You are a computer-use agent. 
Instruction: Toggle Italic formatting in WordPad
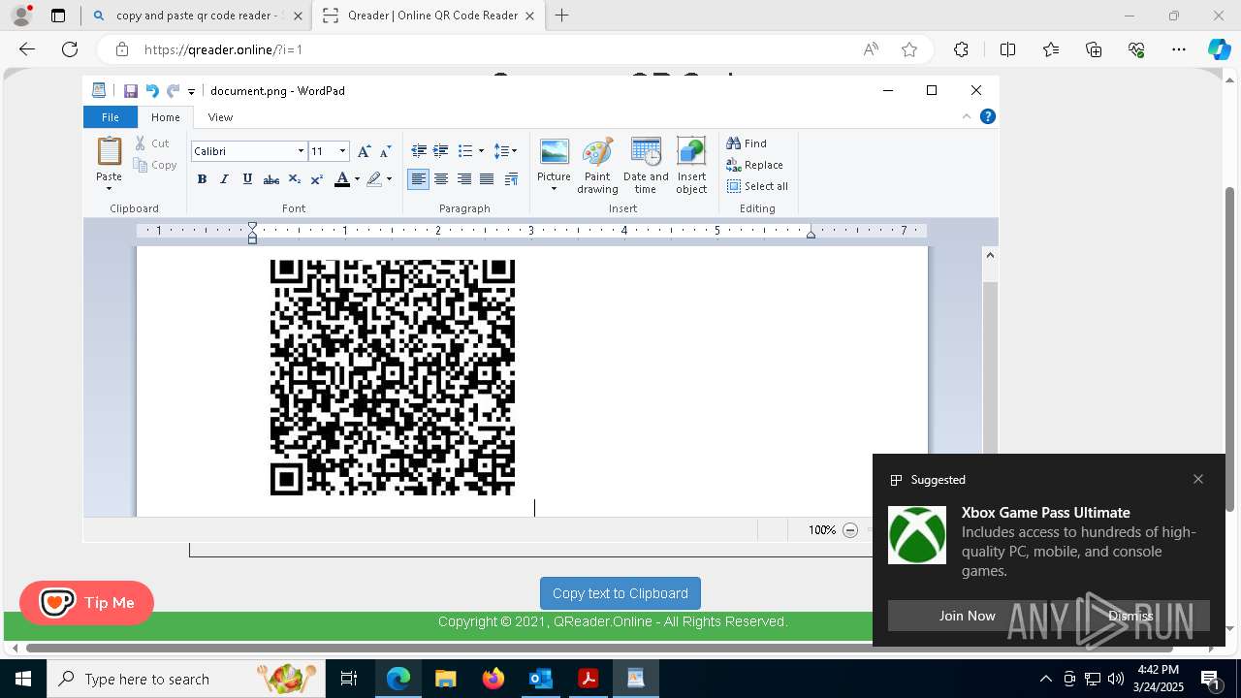224,179
